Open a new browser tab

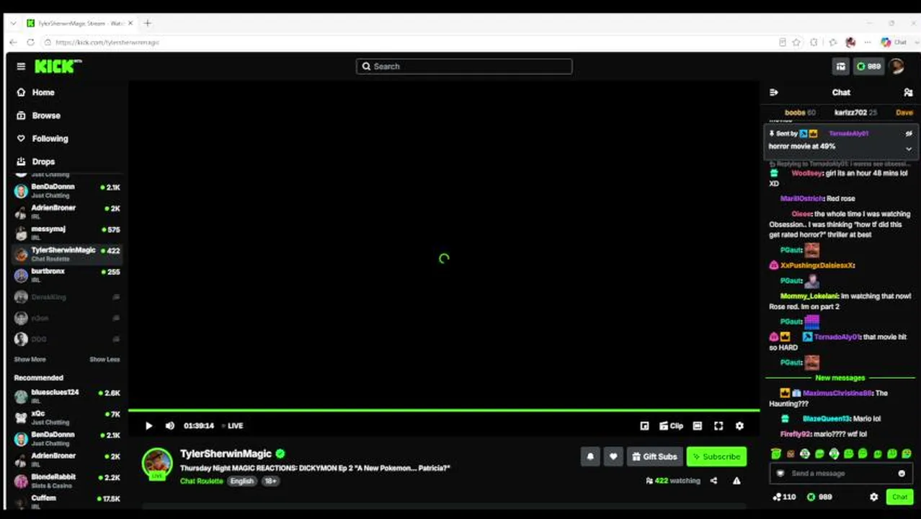click(x=148, y=23)
